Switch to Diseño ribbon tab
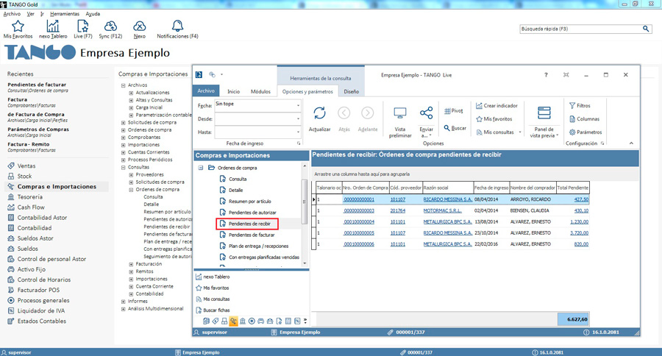Viewport: 662px width, 356px height. (352, 91)
